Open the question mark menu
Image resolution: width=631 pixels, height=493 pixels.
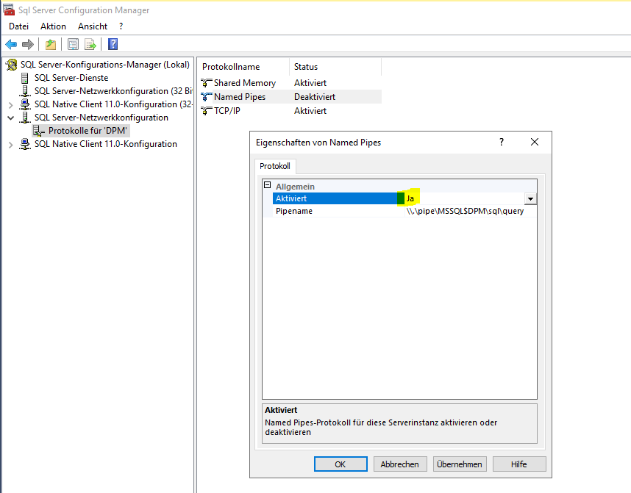(121, 26)
